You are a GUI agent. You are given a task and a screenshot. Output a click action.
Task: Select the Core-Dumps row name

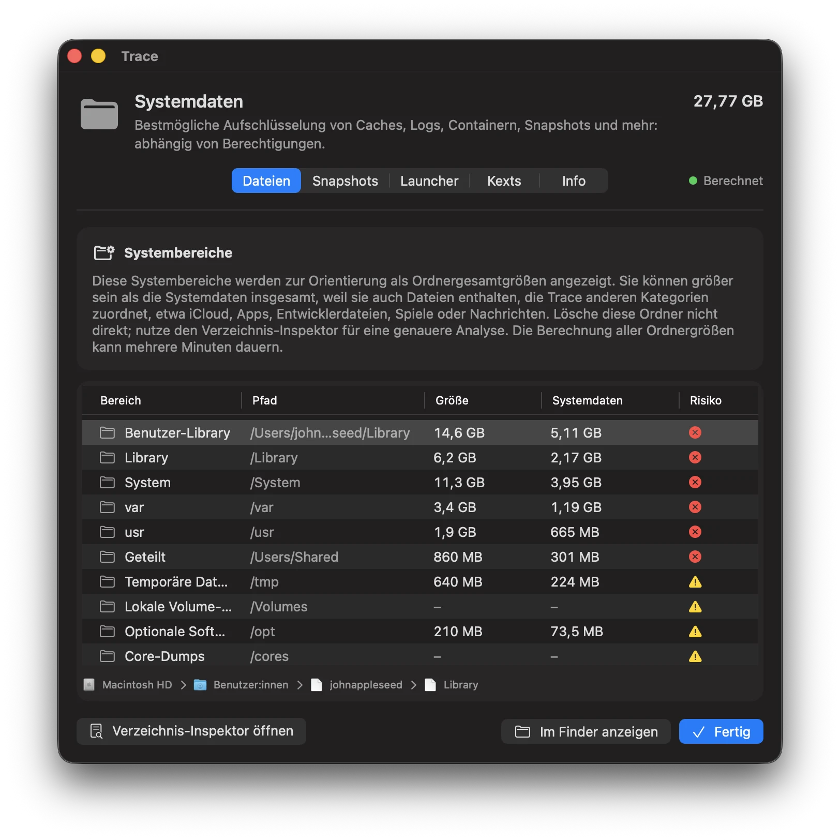pyautogui.click(x=164, y=656)
